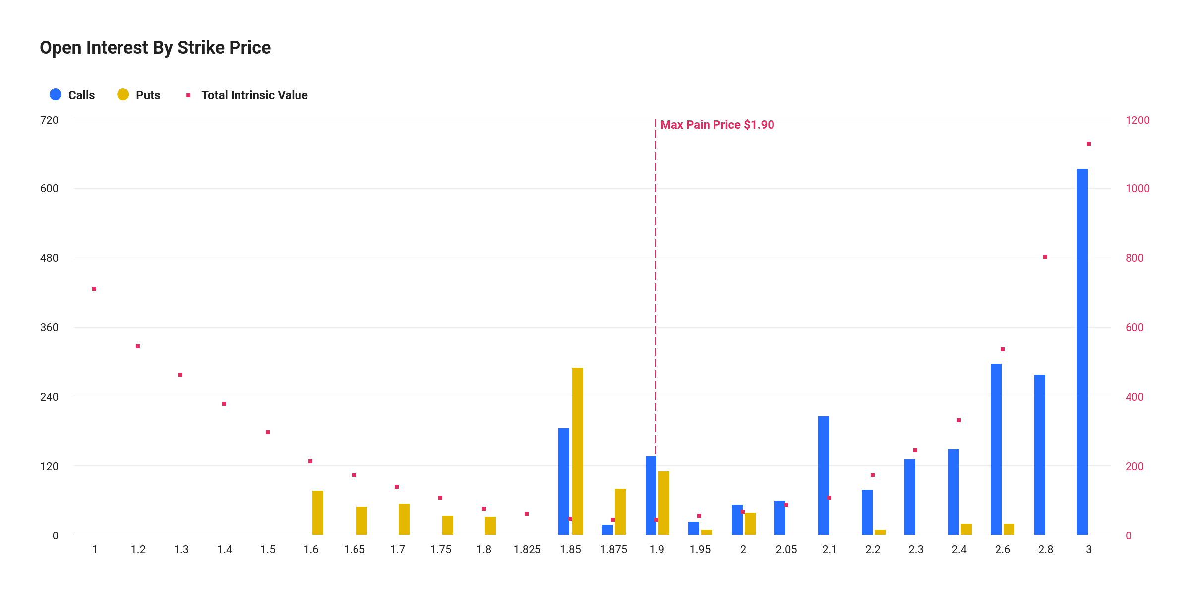
Task: Select the intrinsic value marker at strike 3
Action: [1089, 144]
